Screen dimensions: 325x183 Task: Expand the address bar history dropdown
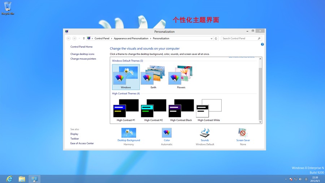click(211, 38)
